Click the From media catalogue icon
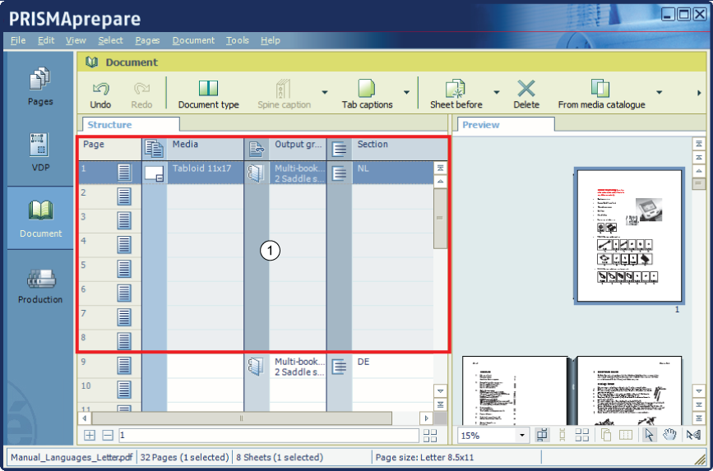Viewport: 713px width, 471px height. coord(600,89)
